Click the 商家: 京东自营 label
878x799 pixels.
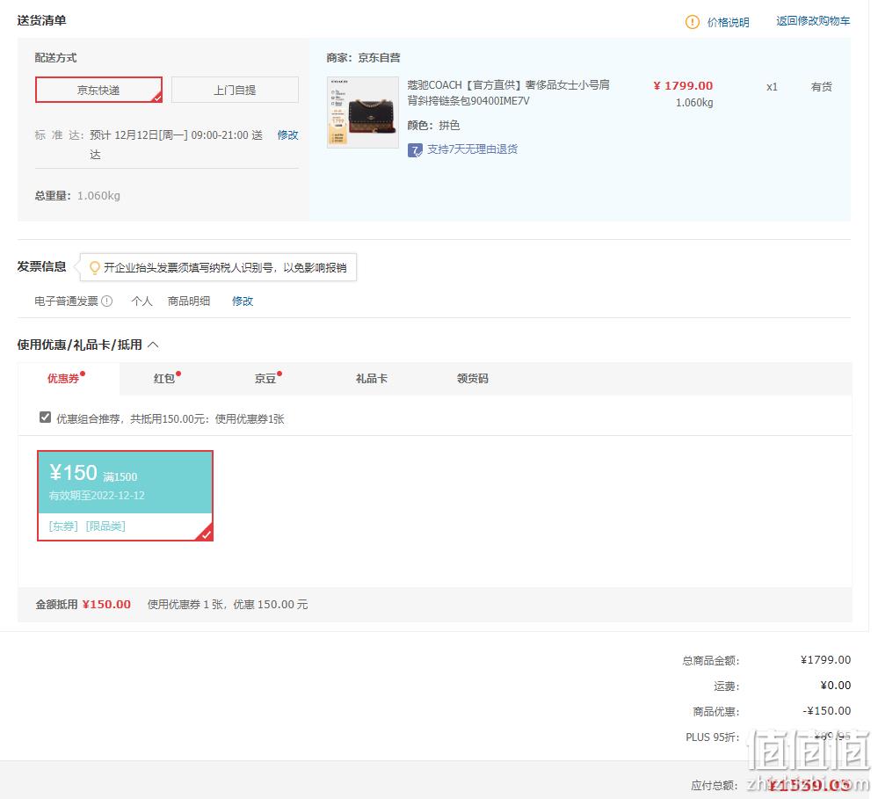[x=363, y=58]
